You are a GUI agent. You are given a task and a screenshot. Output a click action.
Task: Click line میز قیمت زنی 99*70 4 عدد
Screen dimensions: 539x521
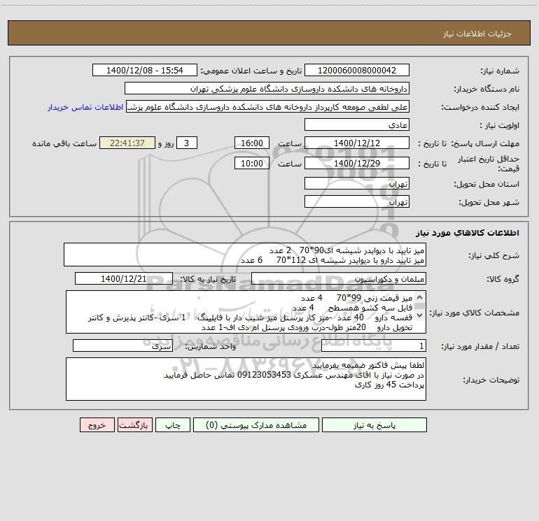tap(356, 298)
